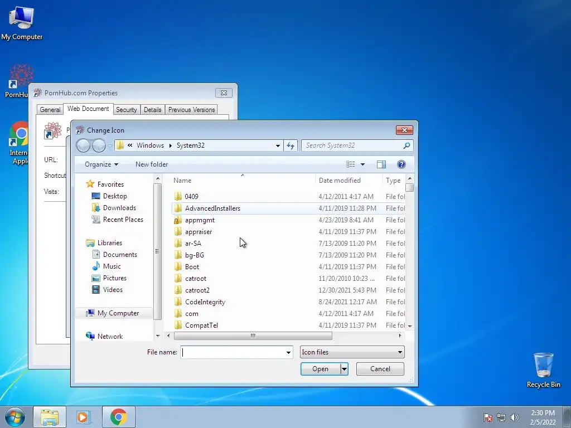Open Windows Explorer from the taskbar
Viewport: 571px width, 428px height.
click(x=50, y=417)
